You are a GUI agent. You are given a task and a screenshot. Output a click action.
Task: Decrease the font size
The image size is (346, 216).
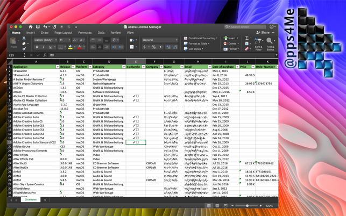[82, 40]
